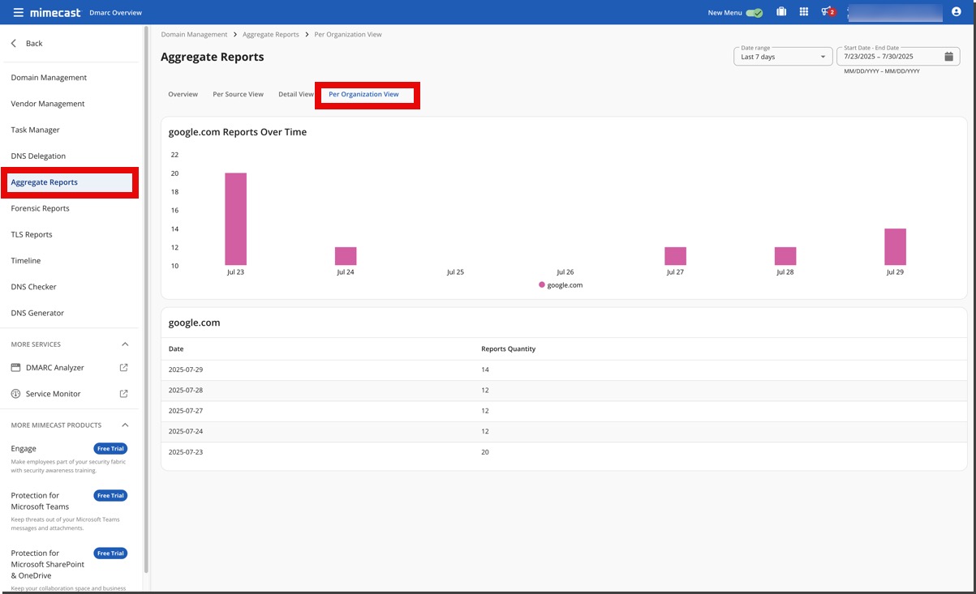Click external link icon beside Service Monitor
Viewport: 976px width, 594px height.
[x=124, y=394]
